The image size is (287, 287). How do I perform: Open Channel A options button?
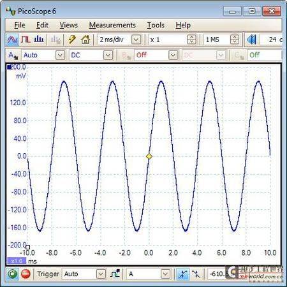13,55
